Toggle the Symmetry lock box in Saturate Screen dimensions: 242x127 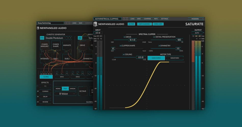159,46
